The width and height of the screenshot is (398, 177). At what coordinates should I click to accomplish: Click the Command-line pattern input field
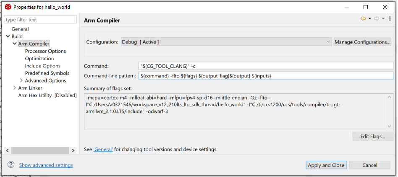tap(265, 76)
